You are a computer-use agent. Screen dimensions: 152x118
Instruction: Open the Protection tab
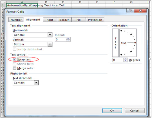95,20
